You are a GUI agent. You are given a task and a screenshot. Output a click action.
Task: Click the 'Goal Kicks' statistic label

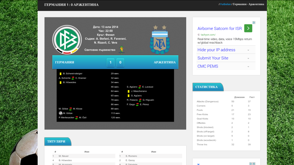(x=202, y=119)
